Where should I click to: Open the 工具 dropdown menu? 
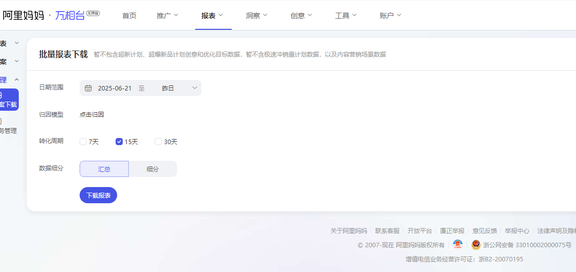(346, 16)
